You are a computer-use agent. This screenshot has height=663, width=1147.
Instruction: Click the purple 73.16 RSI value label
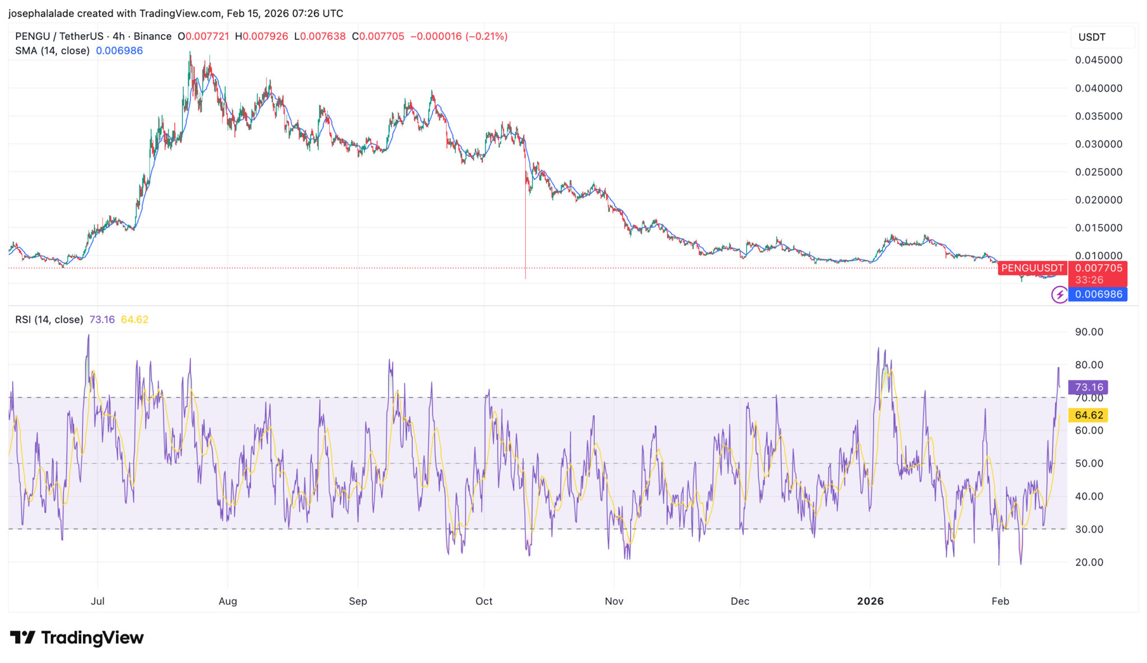[1088, 387]
